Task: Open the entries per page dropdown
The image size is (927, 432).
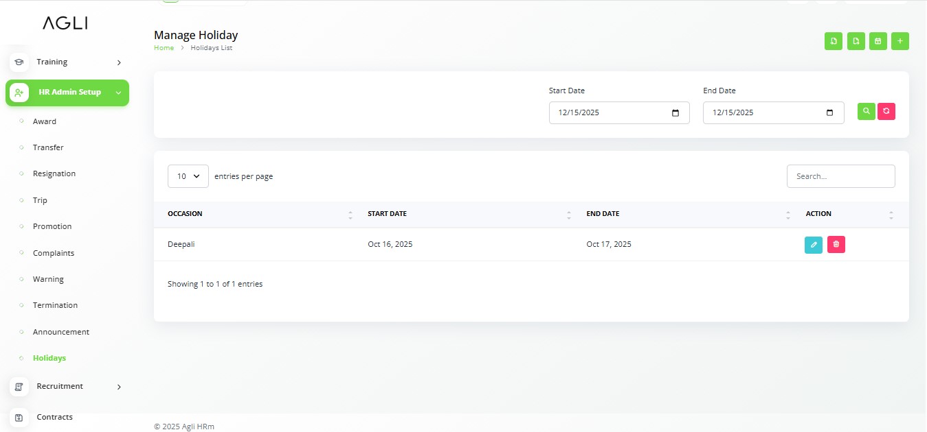Action: tap(188, 176)
